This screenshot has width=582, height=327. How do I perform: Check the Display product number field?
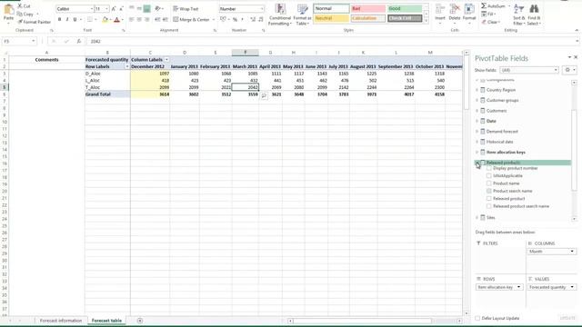489,168
